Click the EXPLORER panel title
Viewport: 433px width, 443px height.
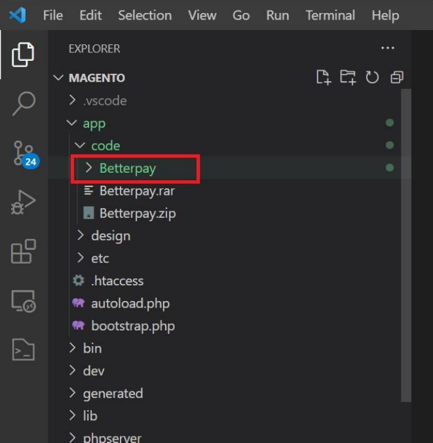pyautogui.click(x=94, y=48)
